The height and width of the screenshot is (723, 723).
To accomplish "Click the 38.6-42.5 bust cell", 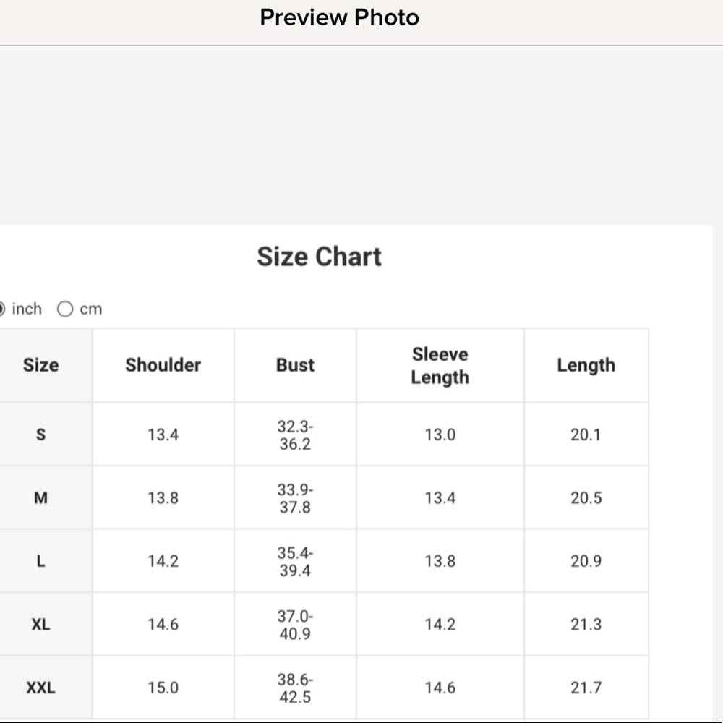I will 295,688.
